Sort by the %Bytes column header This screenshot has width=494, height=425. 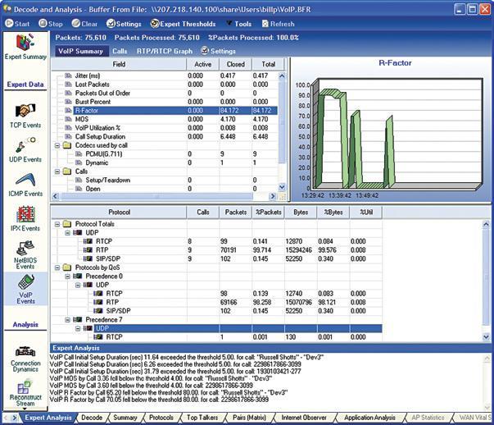(333, 212)
